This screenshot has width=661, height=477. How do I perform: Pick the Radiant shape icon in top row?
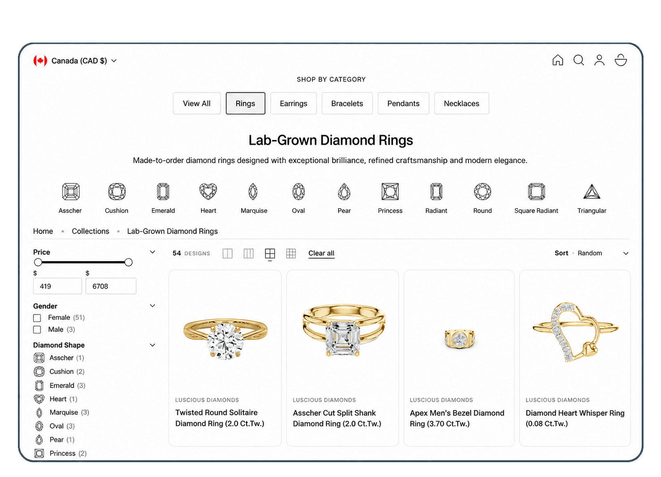tap(436, 192)
